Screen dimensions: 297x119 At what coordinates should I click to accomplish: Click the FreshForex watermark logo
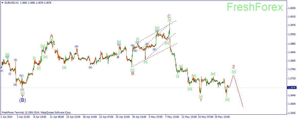click(x=255, y=7)
